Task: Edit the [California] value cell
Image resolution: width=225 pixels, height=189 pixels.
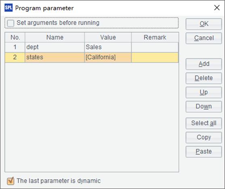Action: [108, 57]
